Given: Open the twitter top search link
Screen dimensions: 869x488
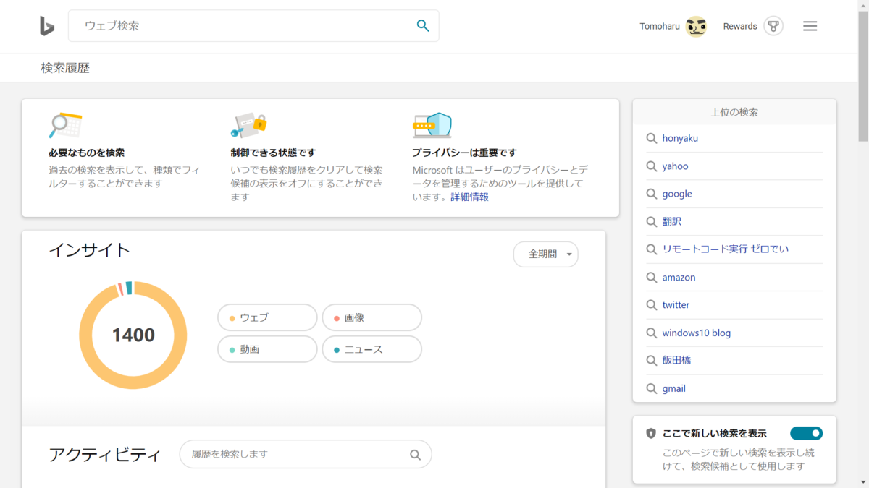Looking at the screenshot, I should coord(676,304).
